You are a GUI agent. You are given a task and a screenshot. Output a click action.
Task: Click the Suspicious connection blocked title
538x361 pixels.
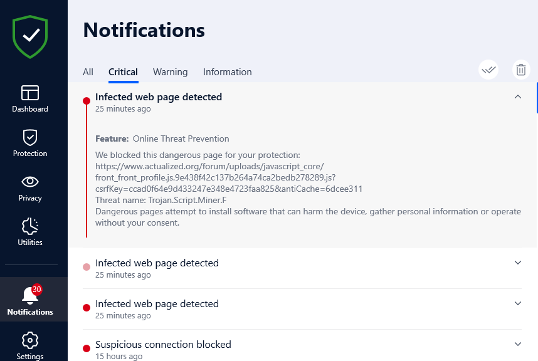coord(163,344)
